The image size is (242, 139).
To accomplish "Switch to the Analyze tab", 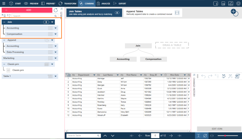I will coord(103,3).
